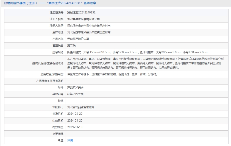The width and height of the screenshot is (231, 146).
Task: Click the 生效日期 value 2024-03-20
Action: tap(75, 120)
